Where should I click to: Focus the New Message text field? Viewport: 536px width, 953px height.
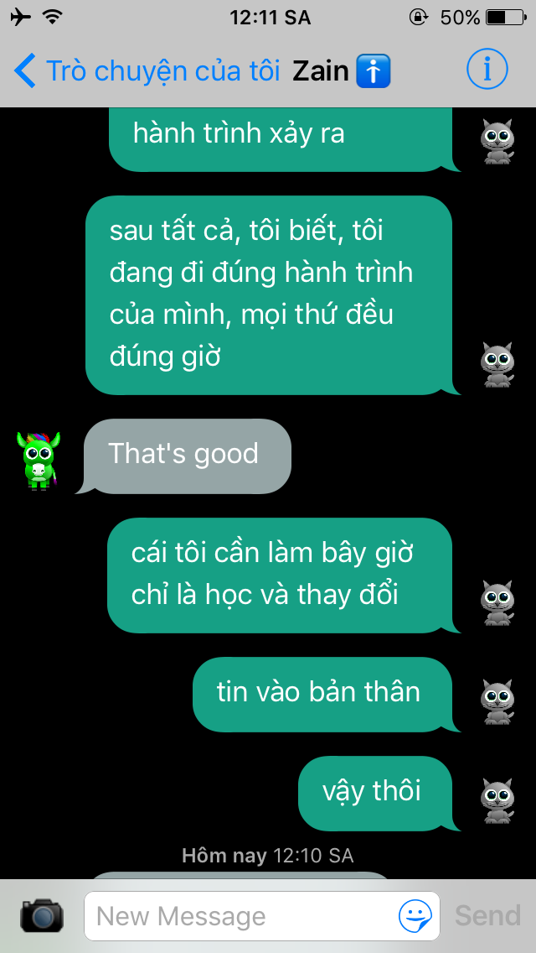[261, 916]
